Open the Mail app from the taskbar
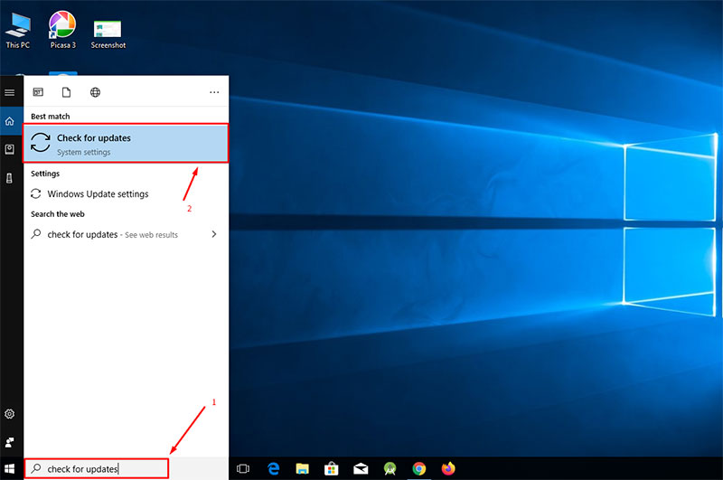 (x=361, y=469)
